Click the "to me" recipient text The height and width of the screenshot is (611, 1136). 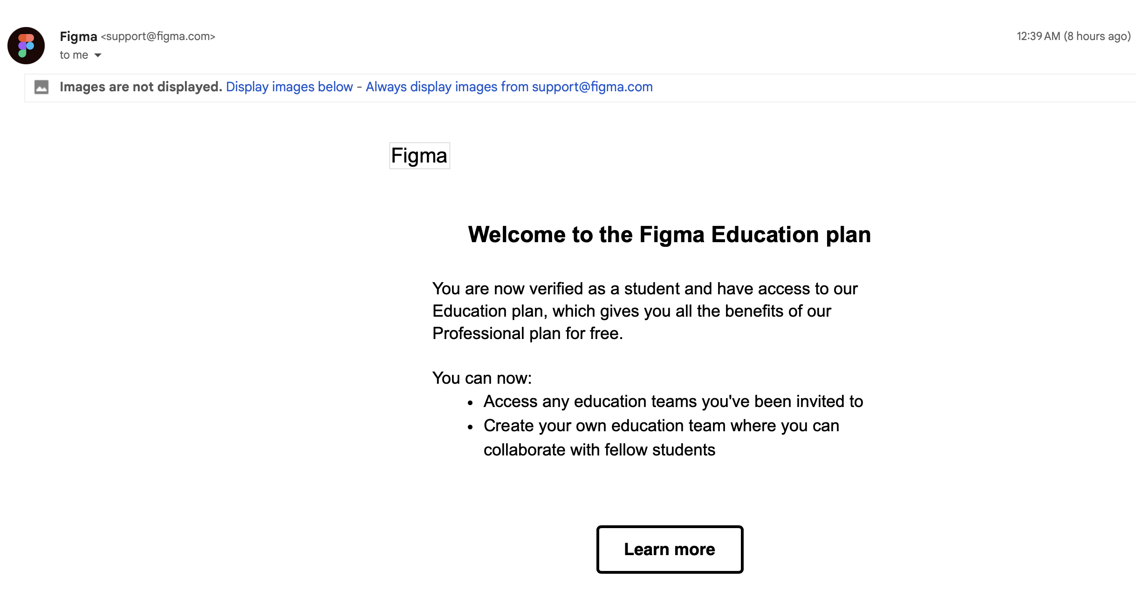click(x=74, y=55)
